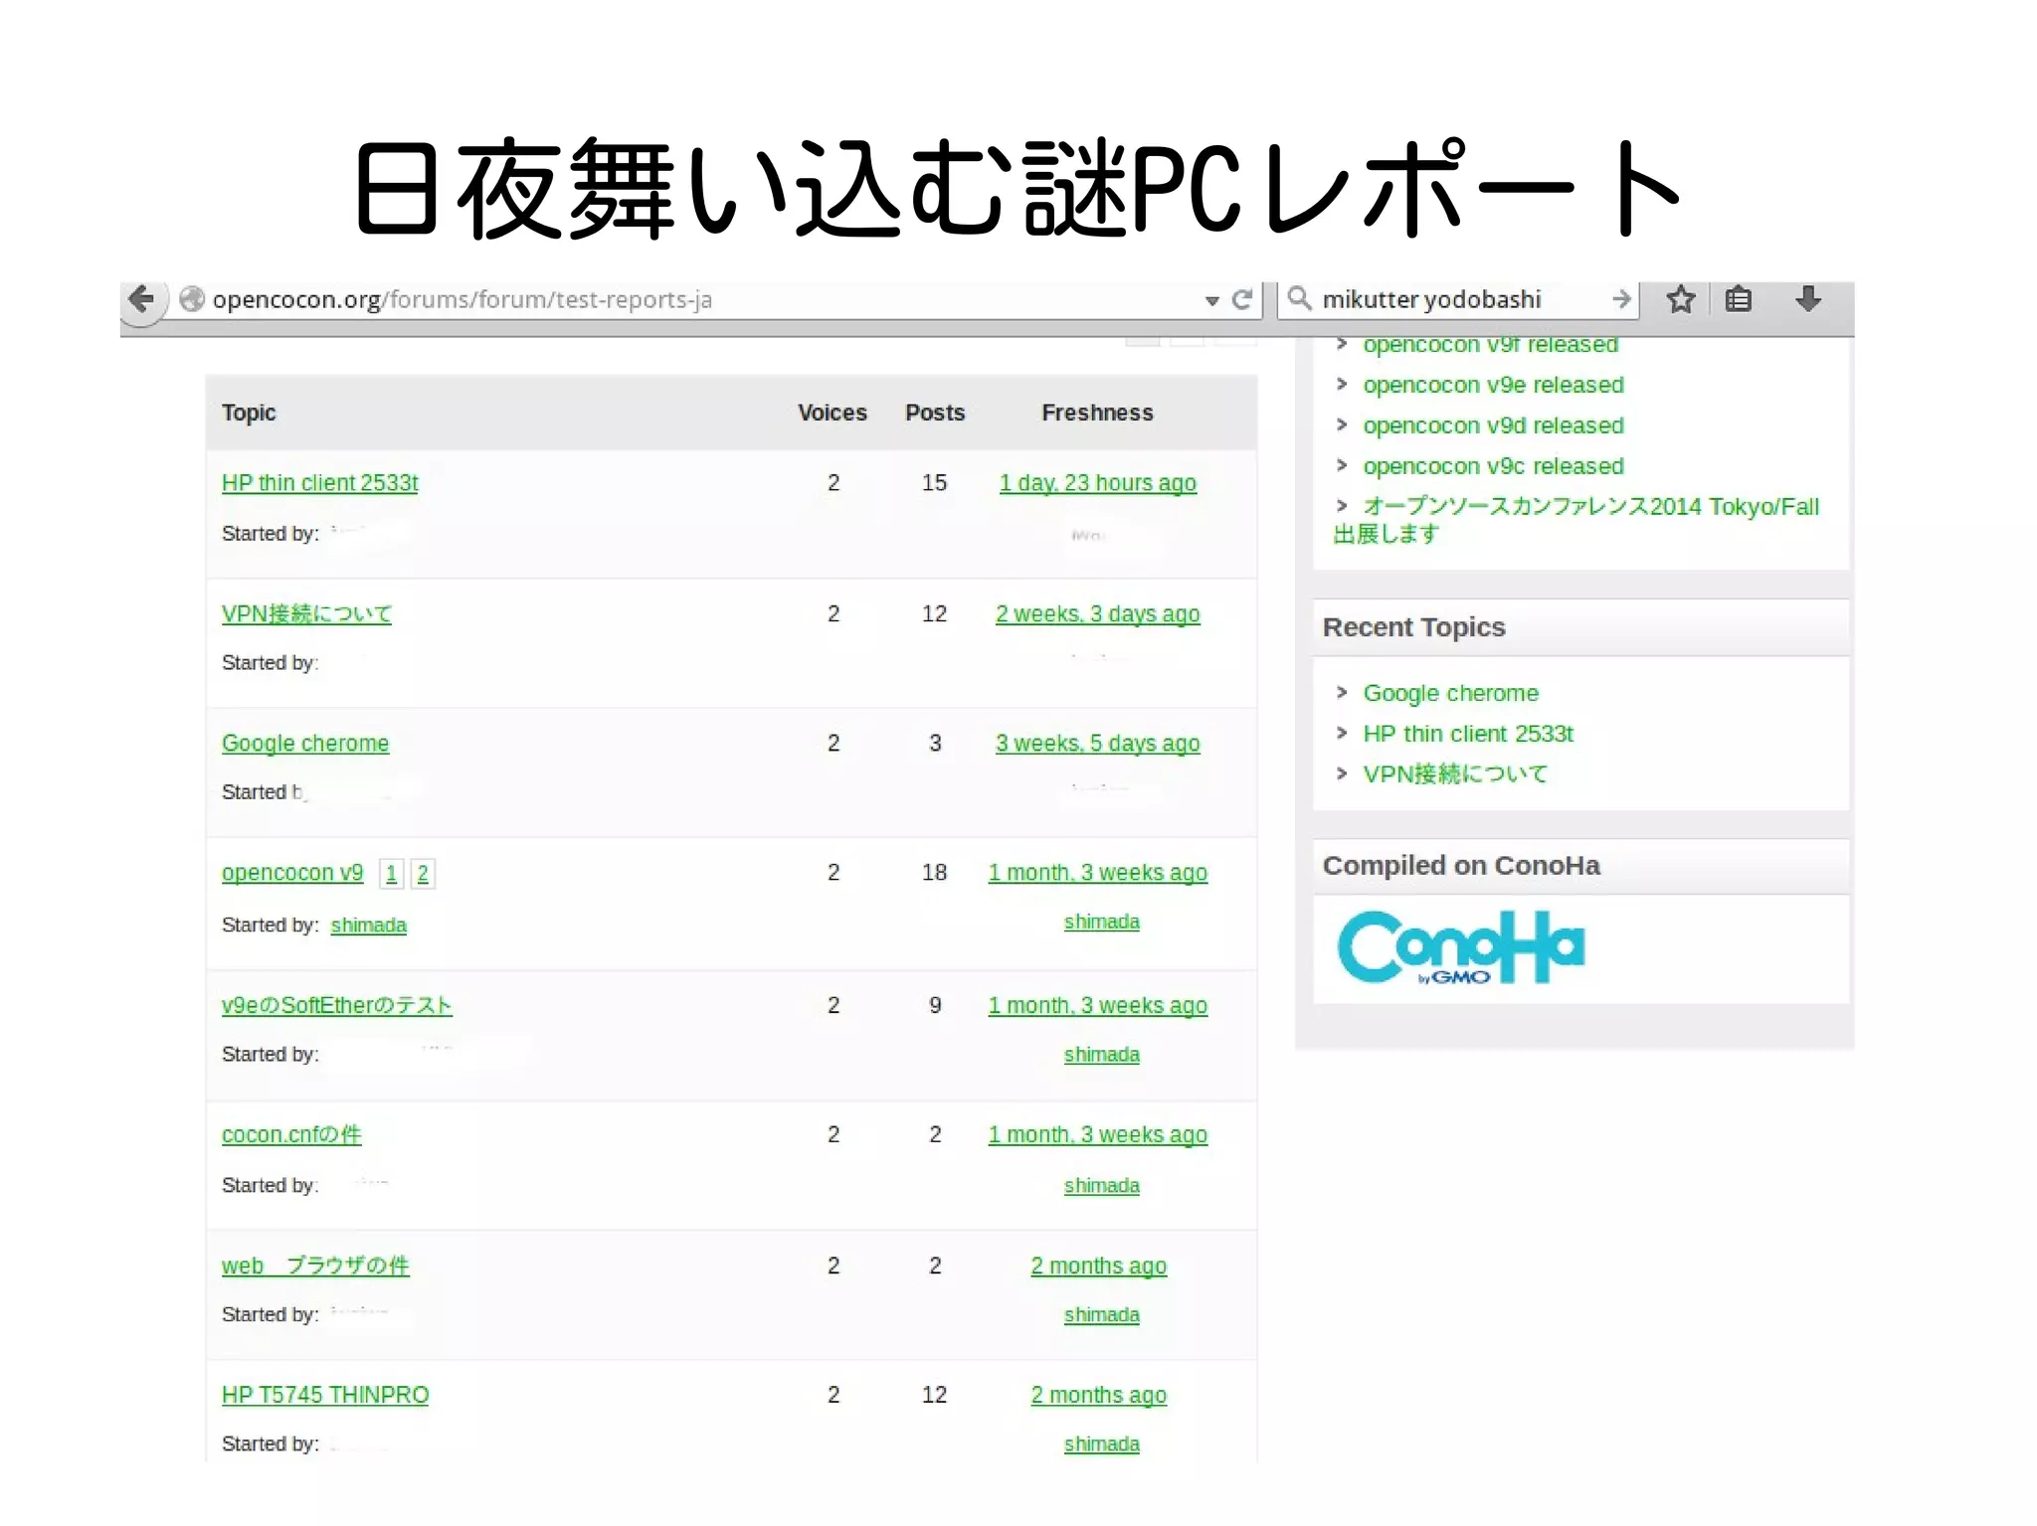Click the search magnifier icon
Viewport: 2037px width, 1526px height.
click(1299, 298)
